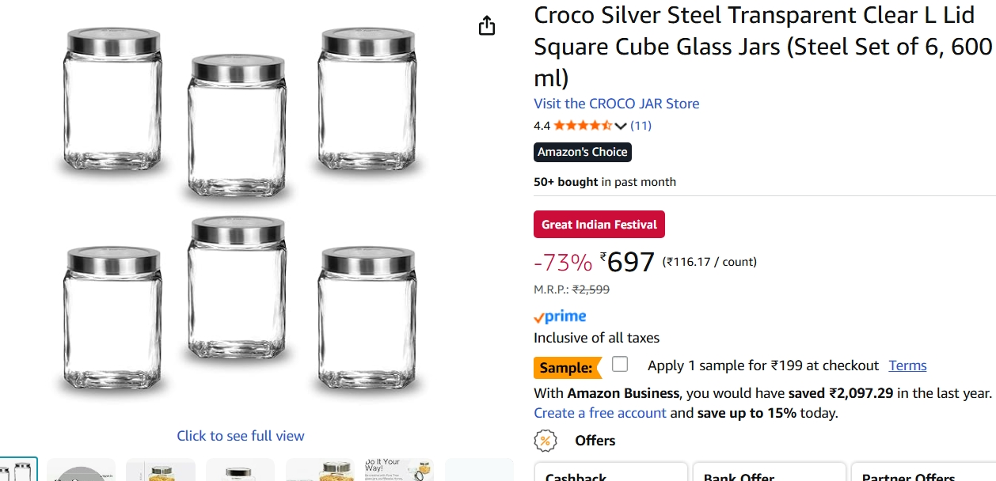Viewport: 996px width, 481px height.
Task: Open the Partner Offers tab
Action: click(x=908, y=476)
